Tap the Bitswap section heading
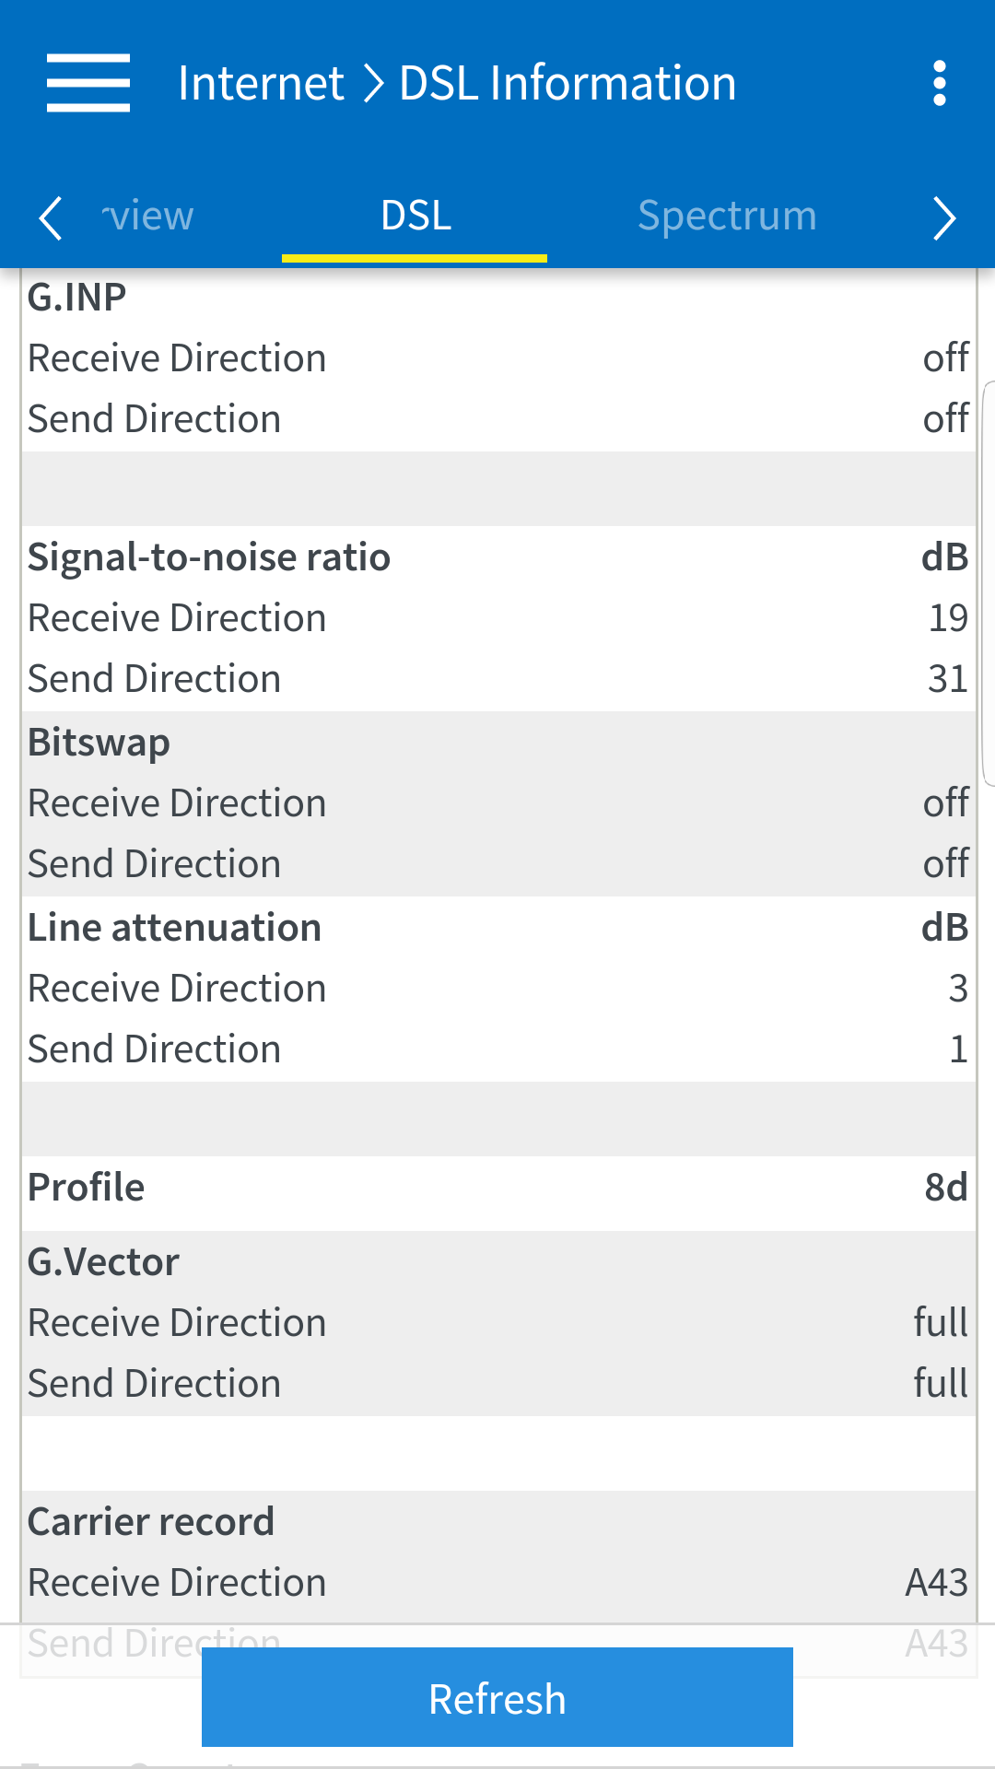This screenshot has height=1769, width=995. 99,743
